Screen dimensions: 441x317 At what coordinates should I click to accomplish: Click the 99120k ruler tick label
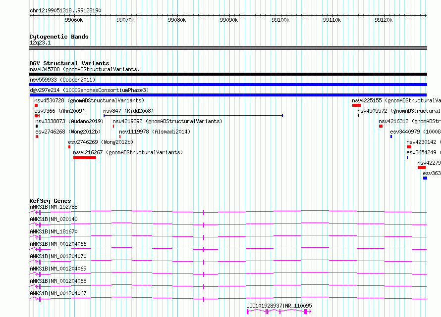[384, 20]
